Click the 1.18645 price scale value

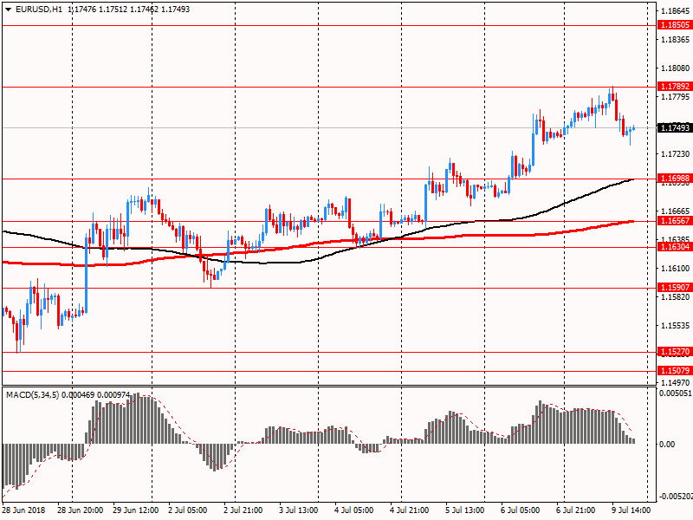(675, 11)
